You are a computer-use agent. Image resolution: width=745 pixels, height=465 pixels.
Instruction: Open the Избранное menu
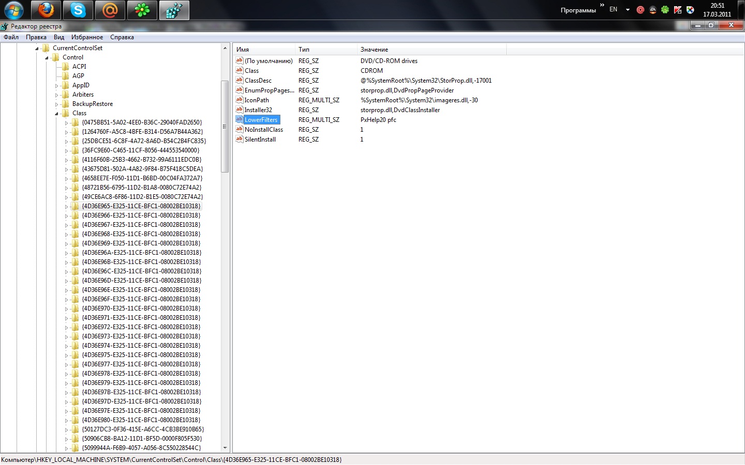click(87, 37)
